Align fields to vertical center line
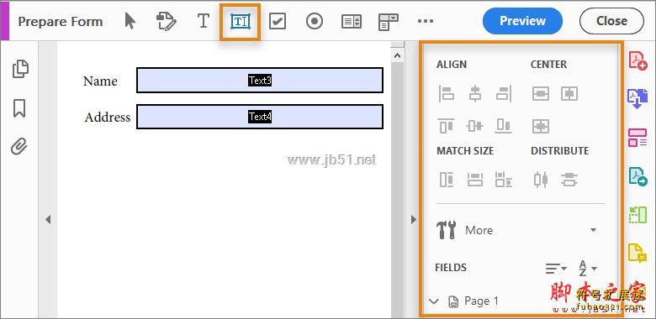The height and width of the screenshot is (319, 656). click(x=474, y=93)
